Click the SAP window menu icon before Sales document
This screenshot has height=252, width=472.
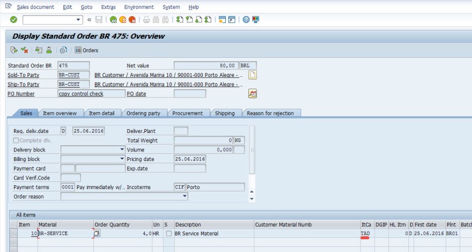[8, 6]
